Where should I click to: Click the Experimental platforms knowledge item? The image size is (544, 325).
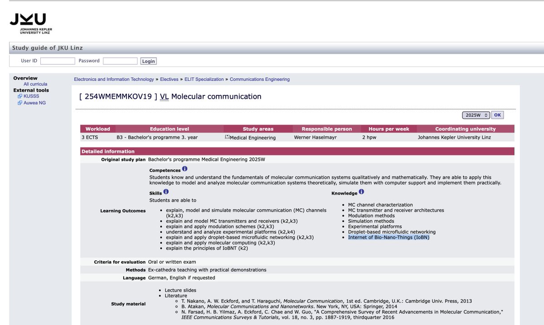375,227
